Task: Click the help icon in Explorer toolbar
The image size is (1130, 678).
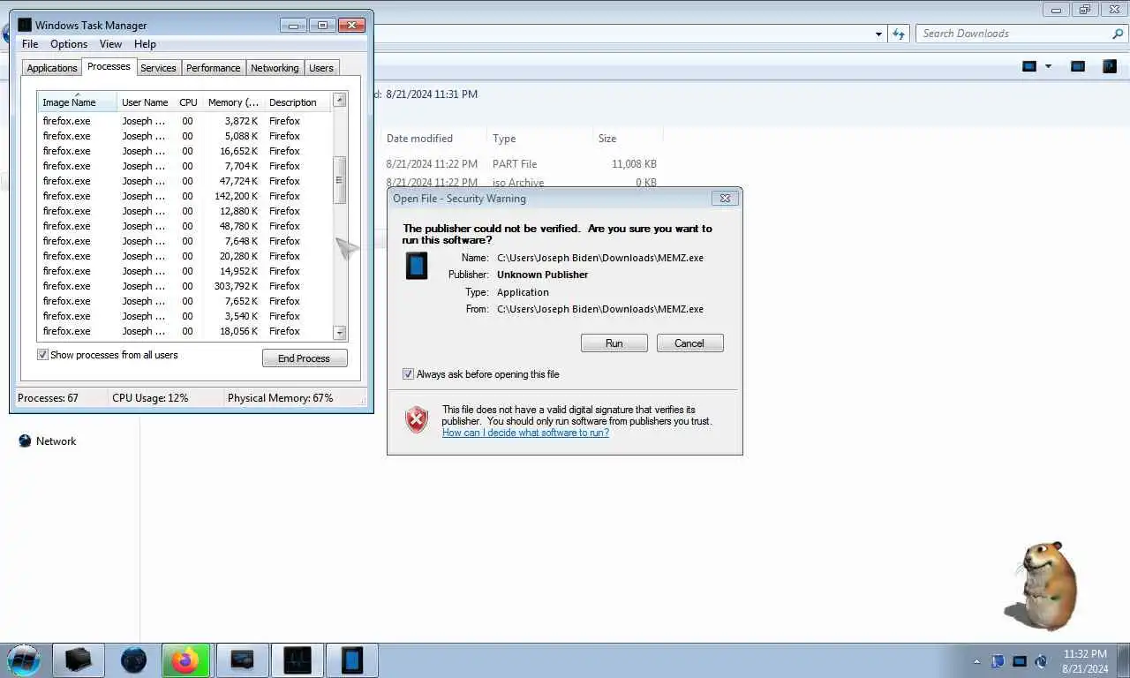Action: [1110, 66]
